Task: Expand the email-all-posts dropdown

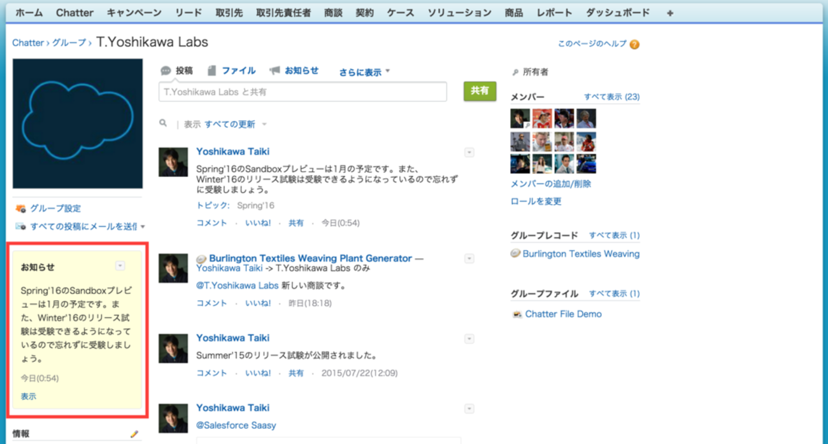Action: tap(143, 226)
